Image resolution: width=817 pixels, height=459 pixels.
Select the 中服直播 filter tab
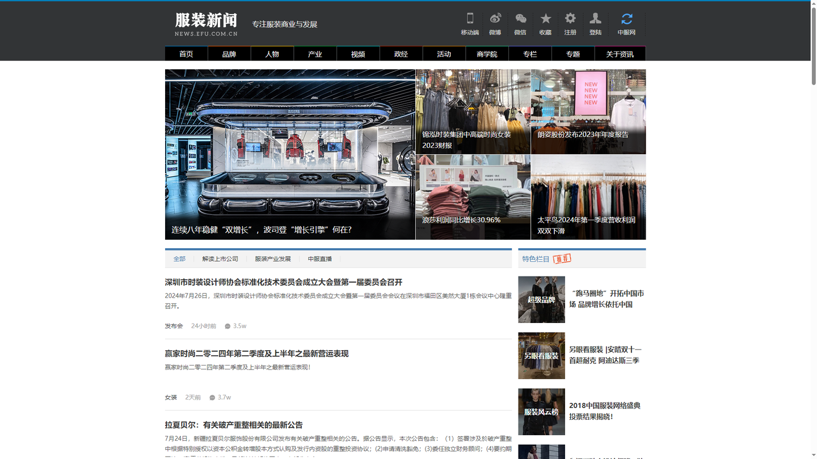click(320, 259)
